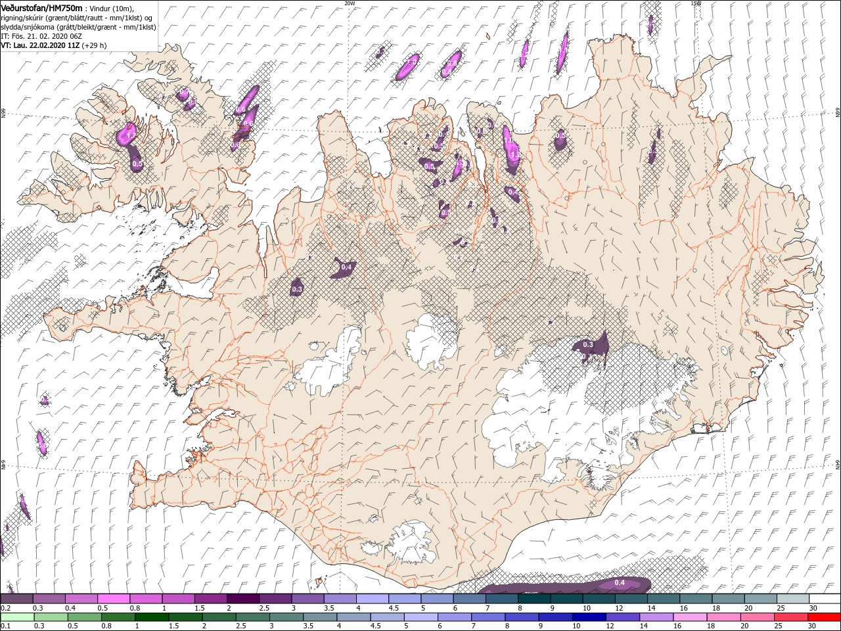The width and height of the screenshot is (841, 631).
Task: Click the 15W longitude label
Action: pyautogui.click(x=696, y=3)
